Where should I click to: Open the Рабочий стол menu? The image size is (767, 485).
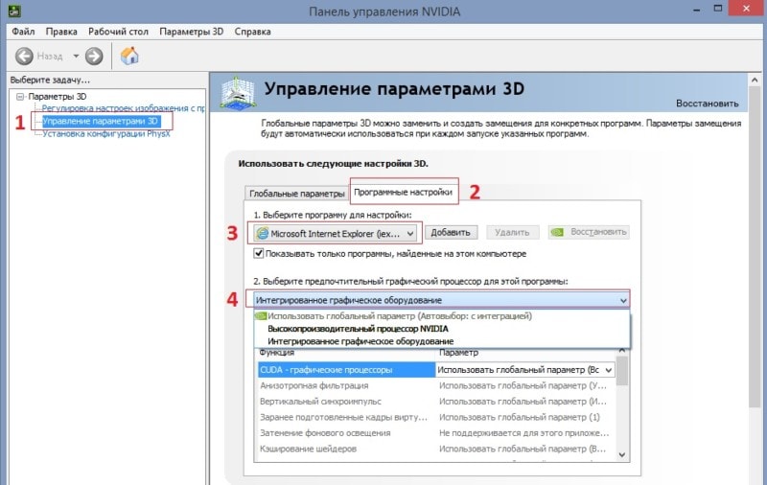click(118, 32)
